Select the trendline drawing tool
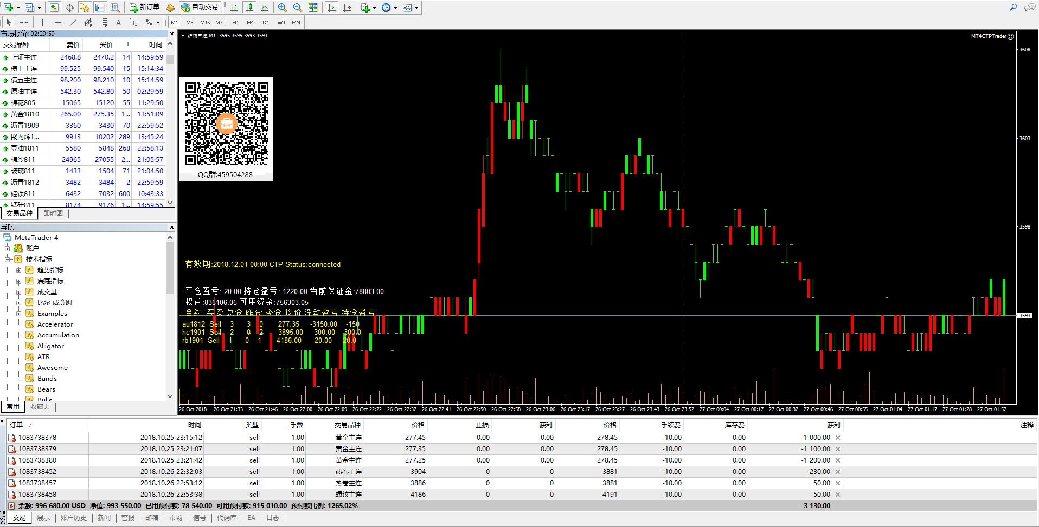Screen dimensions: 1039x527 tap(73, 22)
